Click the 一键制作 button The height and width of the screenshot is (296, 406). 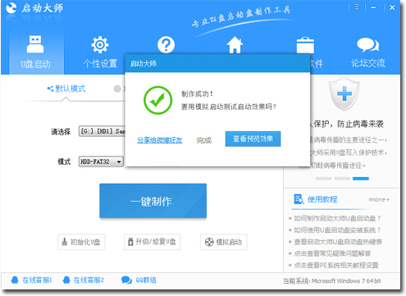(153, 201)
